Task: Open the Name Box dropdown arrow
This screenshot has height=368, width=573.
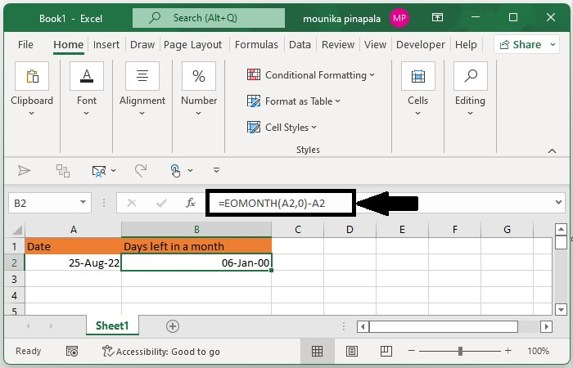Action: [x=83, y=202]
